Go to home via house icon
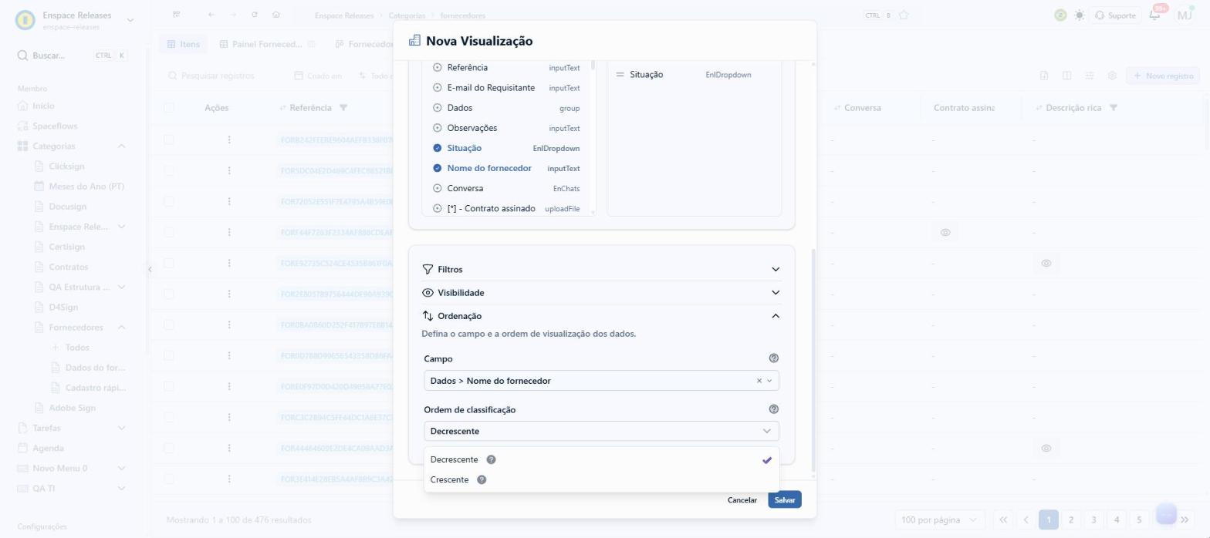 click(276, 15)
